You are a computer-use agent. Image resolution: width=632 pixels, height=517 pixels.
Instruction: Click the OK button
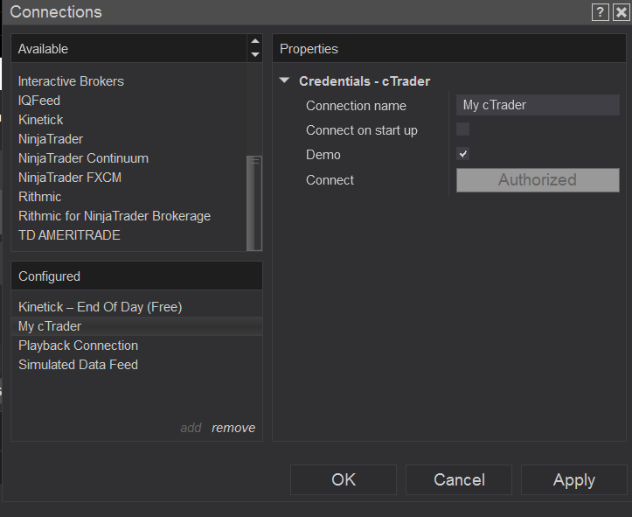coord(344,479)
